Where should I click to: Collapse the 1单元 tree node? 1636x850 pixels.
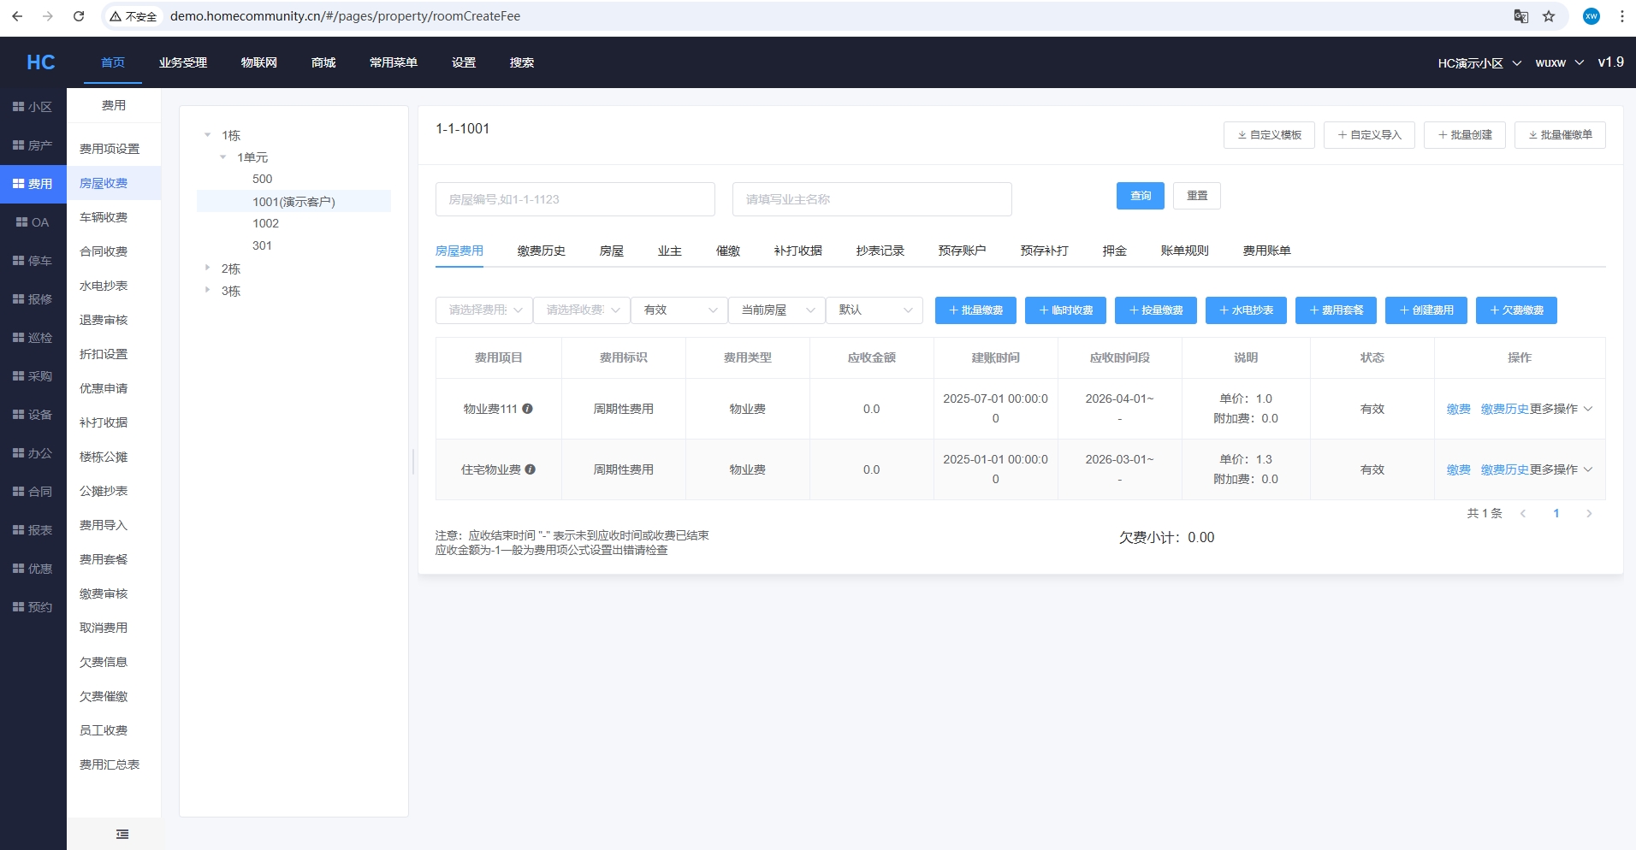tap(223, 157)
